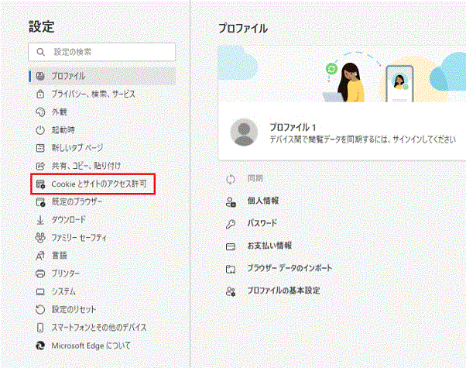Click the ダウンロード arrow icon
The width and height of the screenshot is (466, 368).
(x=40, y=220)
